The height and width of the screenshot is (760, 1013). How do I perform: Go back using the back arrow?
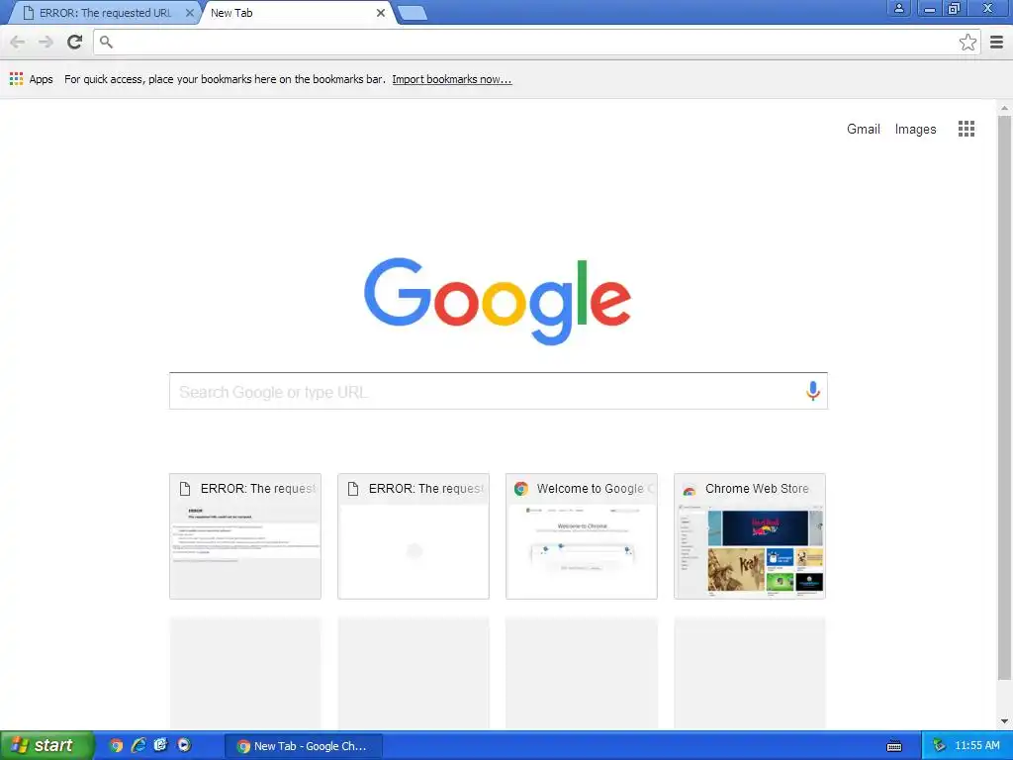[18, 43]
